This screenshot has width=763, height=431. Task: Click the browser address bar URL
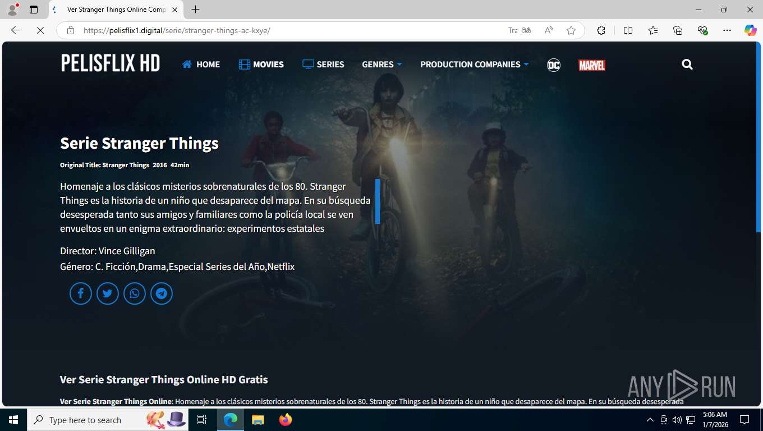(x=177, y=30)
